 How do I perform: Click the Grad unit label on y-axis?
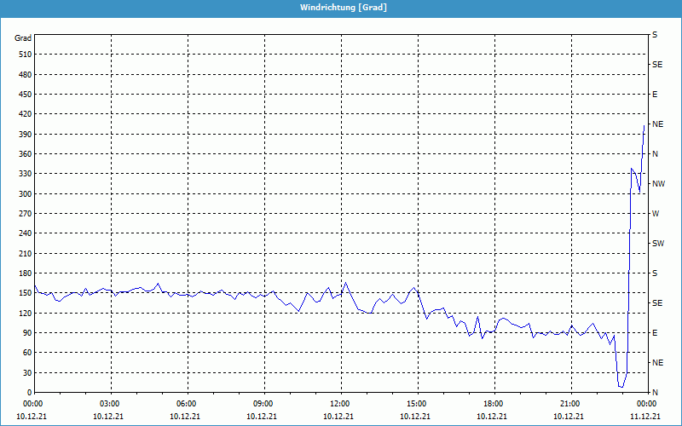click(x=23, y=38)
